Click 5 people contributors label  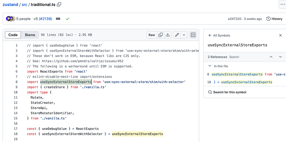coord(23,19)
